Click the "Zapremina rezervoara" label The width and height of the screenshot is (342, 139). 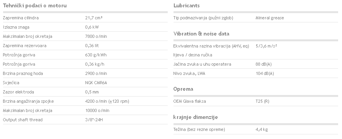pos(24,46)
